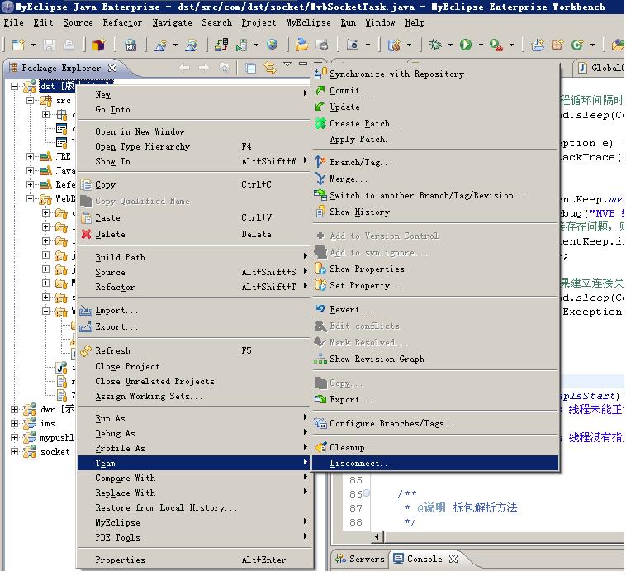626x581 pixels.
Task: Collapse the dst project tree node
Action: 14,86
